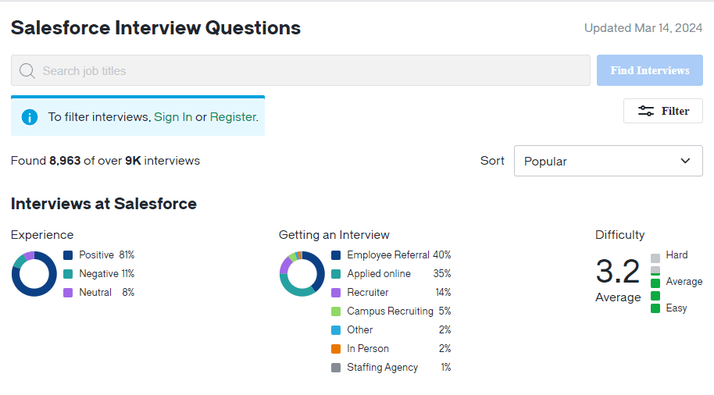Click the 'Salesforce Interview Questions' heading
The image size is (714, 395).
click(155, 28)
